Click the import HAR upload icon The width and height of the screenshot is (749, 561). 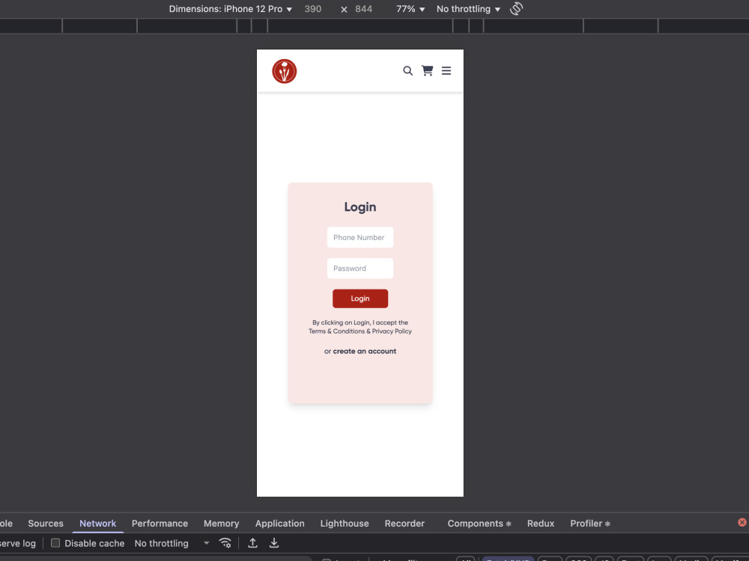tap(252, 543)
